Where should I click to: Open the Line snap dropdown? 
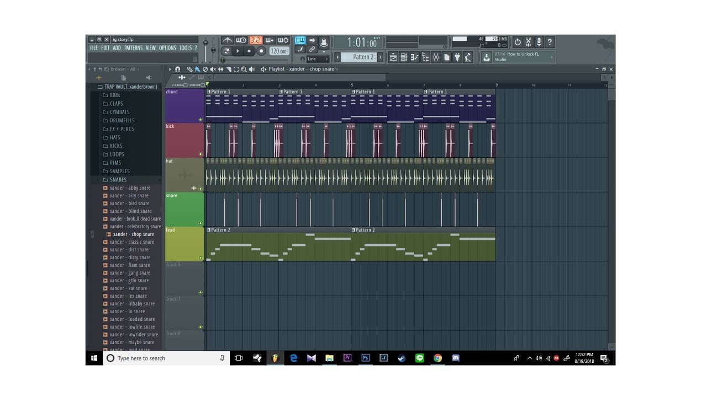click(317, 59)
